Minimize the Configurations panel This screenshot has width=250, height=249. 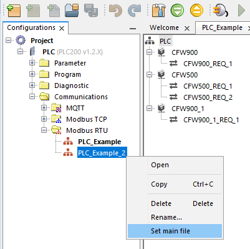point(133,29)
